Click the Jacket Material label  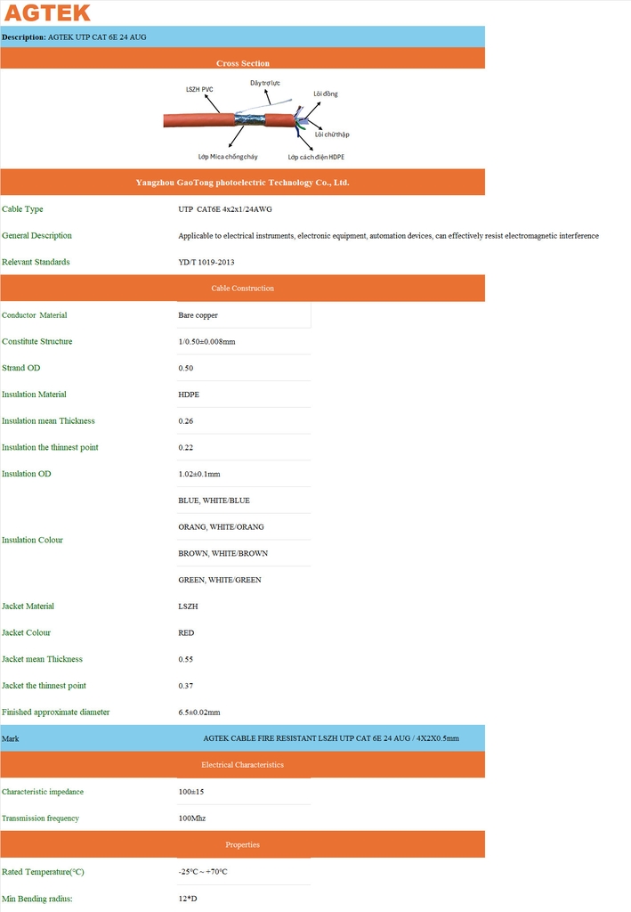(28, 606)
